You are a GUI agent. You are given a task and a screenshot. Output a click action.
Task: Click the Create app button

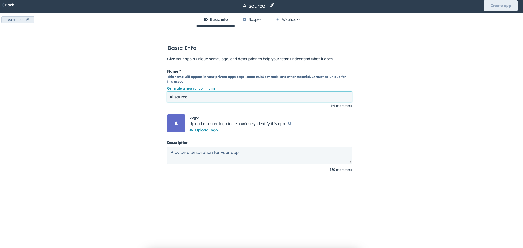pyautogui.click(x=501, y=6)
